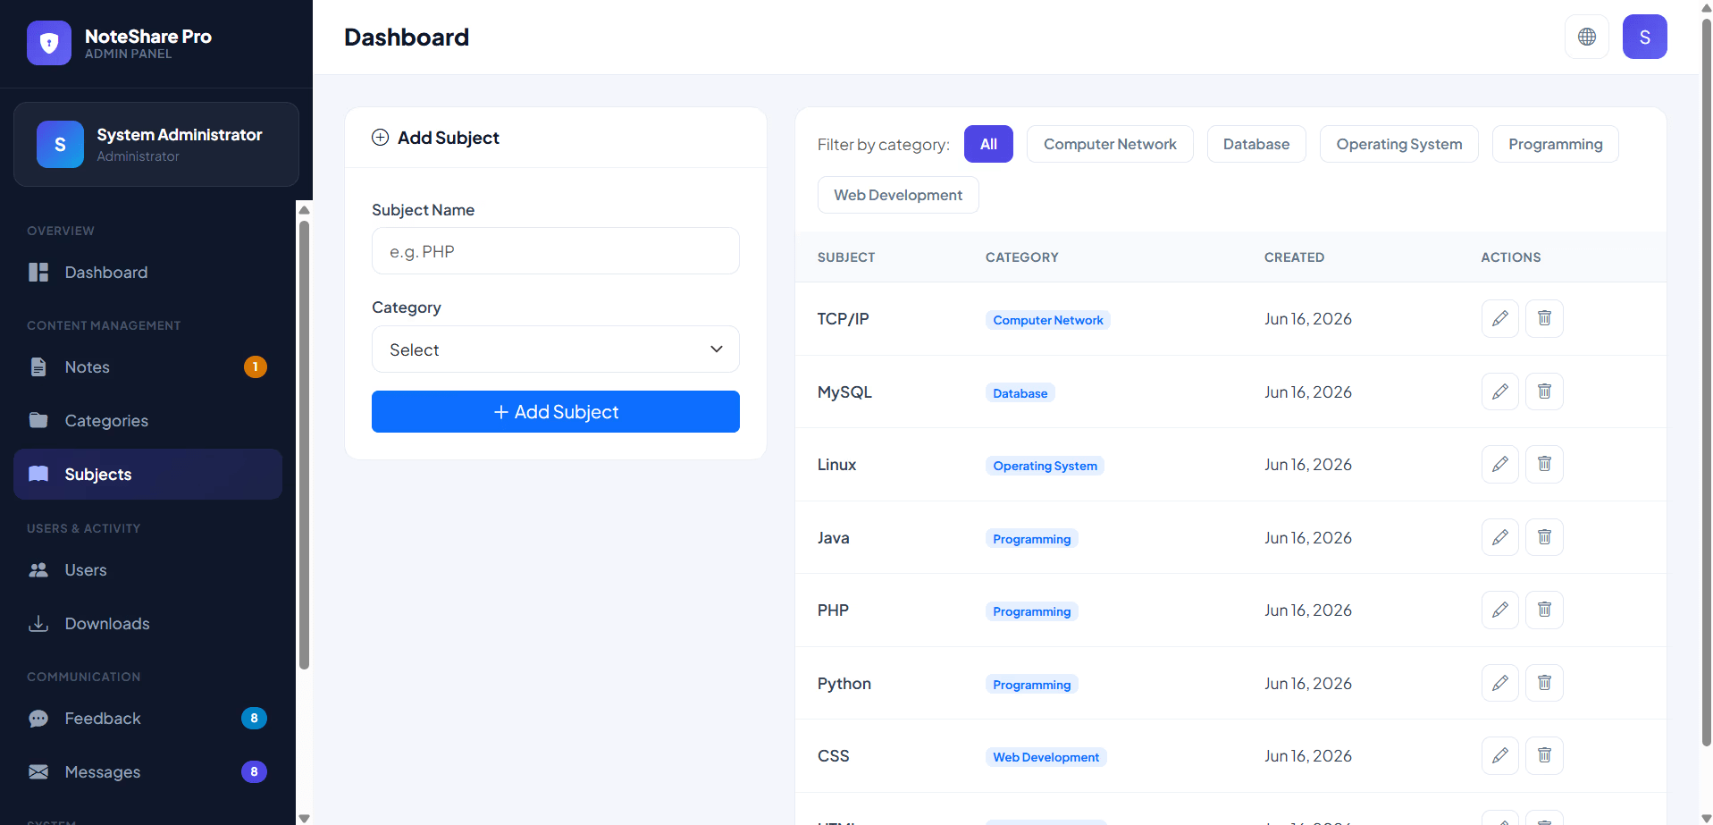Open Feedback in the sidebar
This screenshot has width=1713, height=825.
point(147,719)
